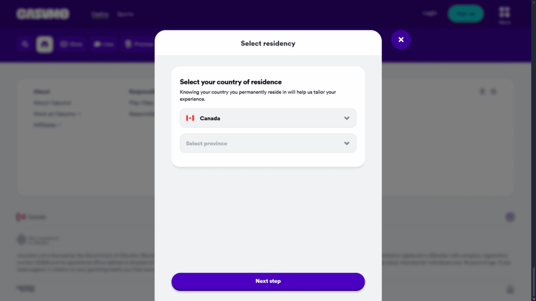Click the Canadian flag inside the country selector
The height and width of the screenshot is (301, 536).
191,118
